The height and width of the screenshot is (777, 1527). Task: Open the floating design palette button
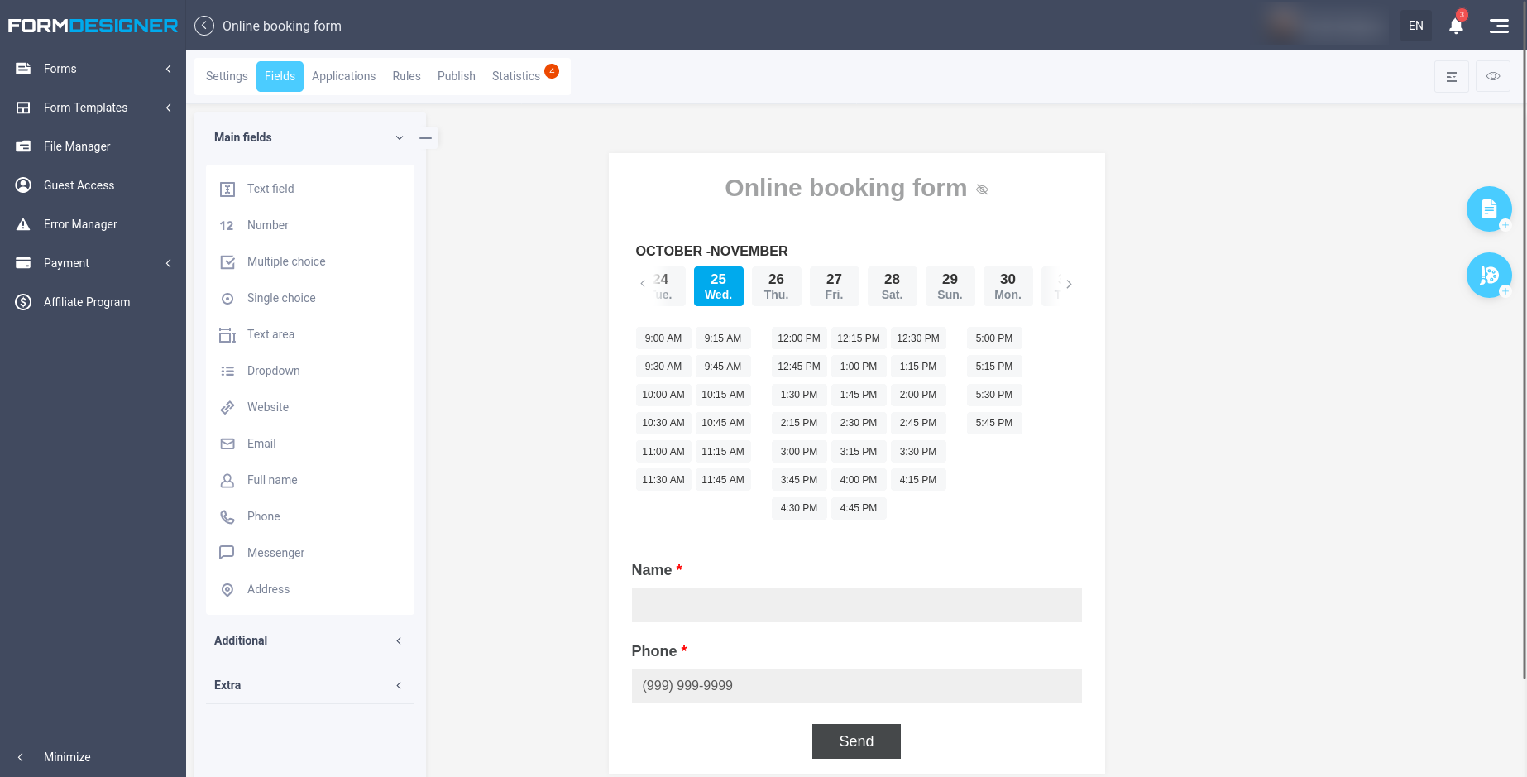tap(1489, 275)
